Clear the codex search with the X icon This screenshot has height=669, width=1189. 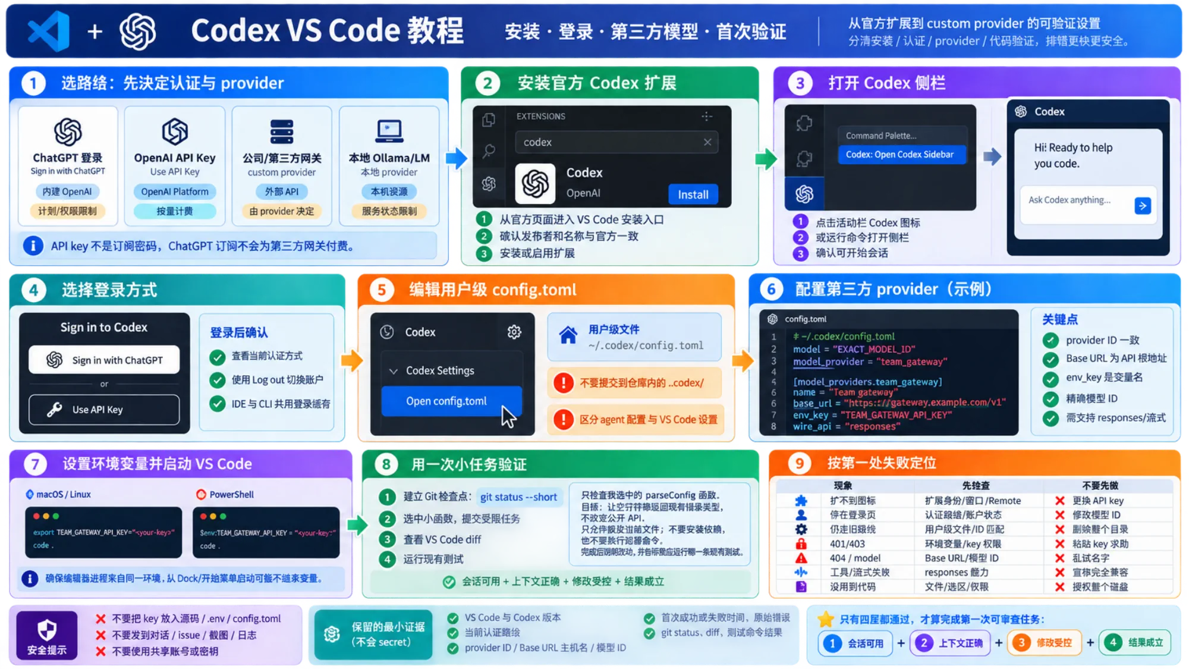tap(707, 142)
